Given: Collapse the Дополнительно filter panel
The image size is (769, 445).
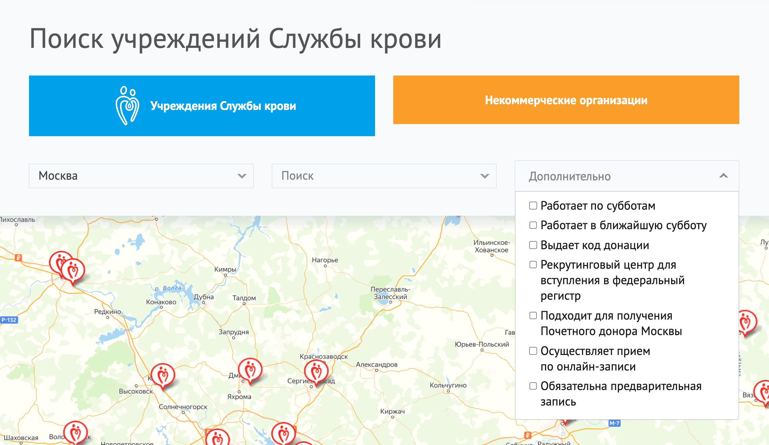Looking at the screenshot, I should 627,176.
